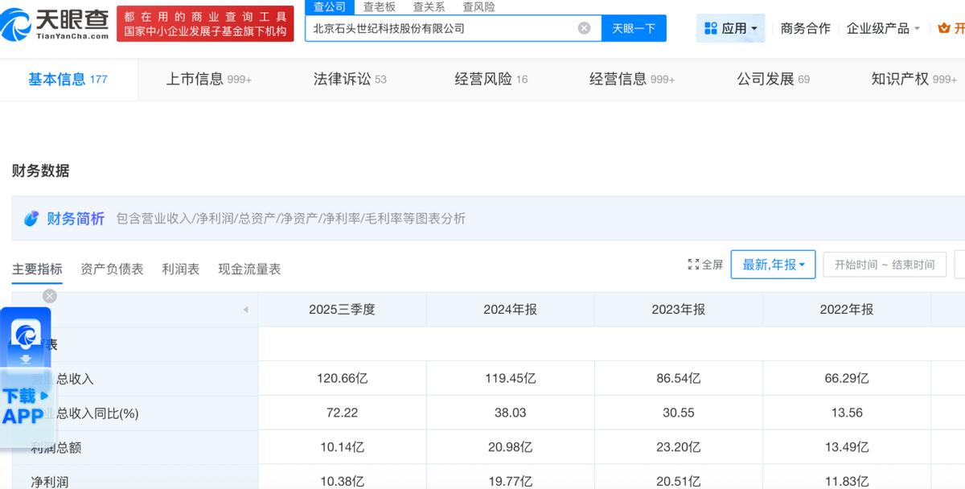Select the 查老板 search tab
965x489 pixels.
pyautogui.click(x=380, y=6)
